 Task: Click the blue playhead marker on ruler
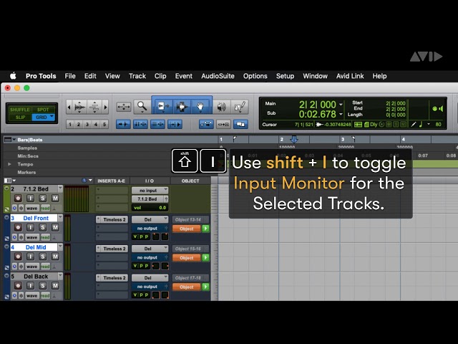pyautogui.click(x=294, y=139)
